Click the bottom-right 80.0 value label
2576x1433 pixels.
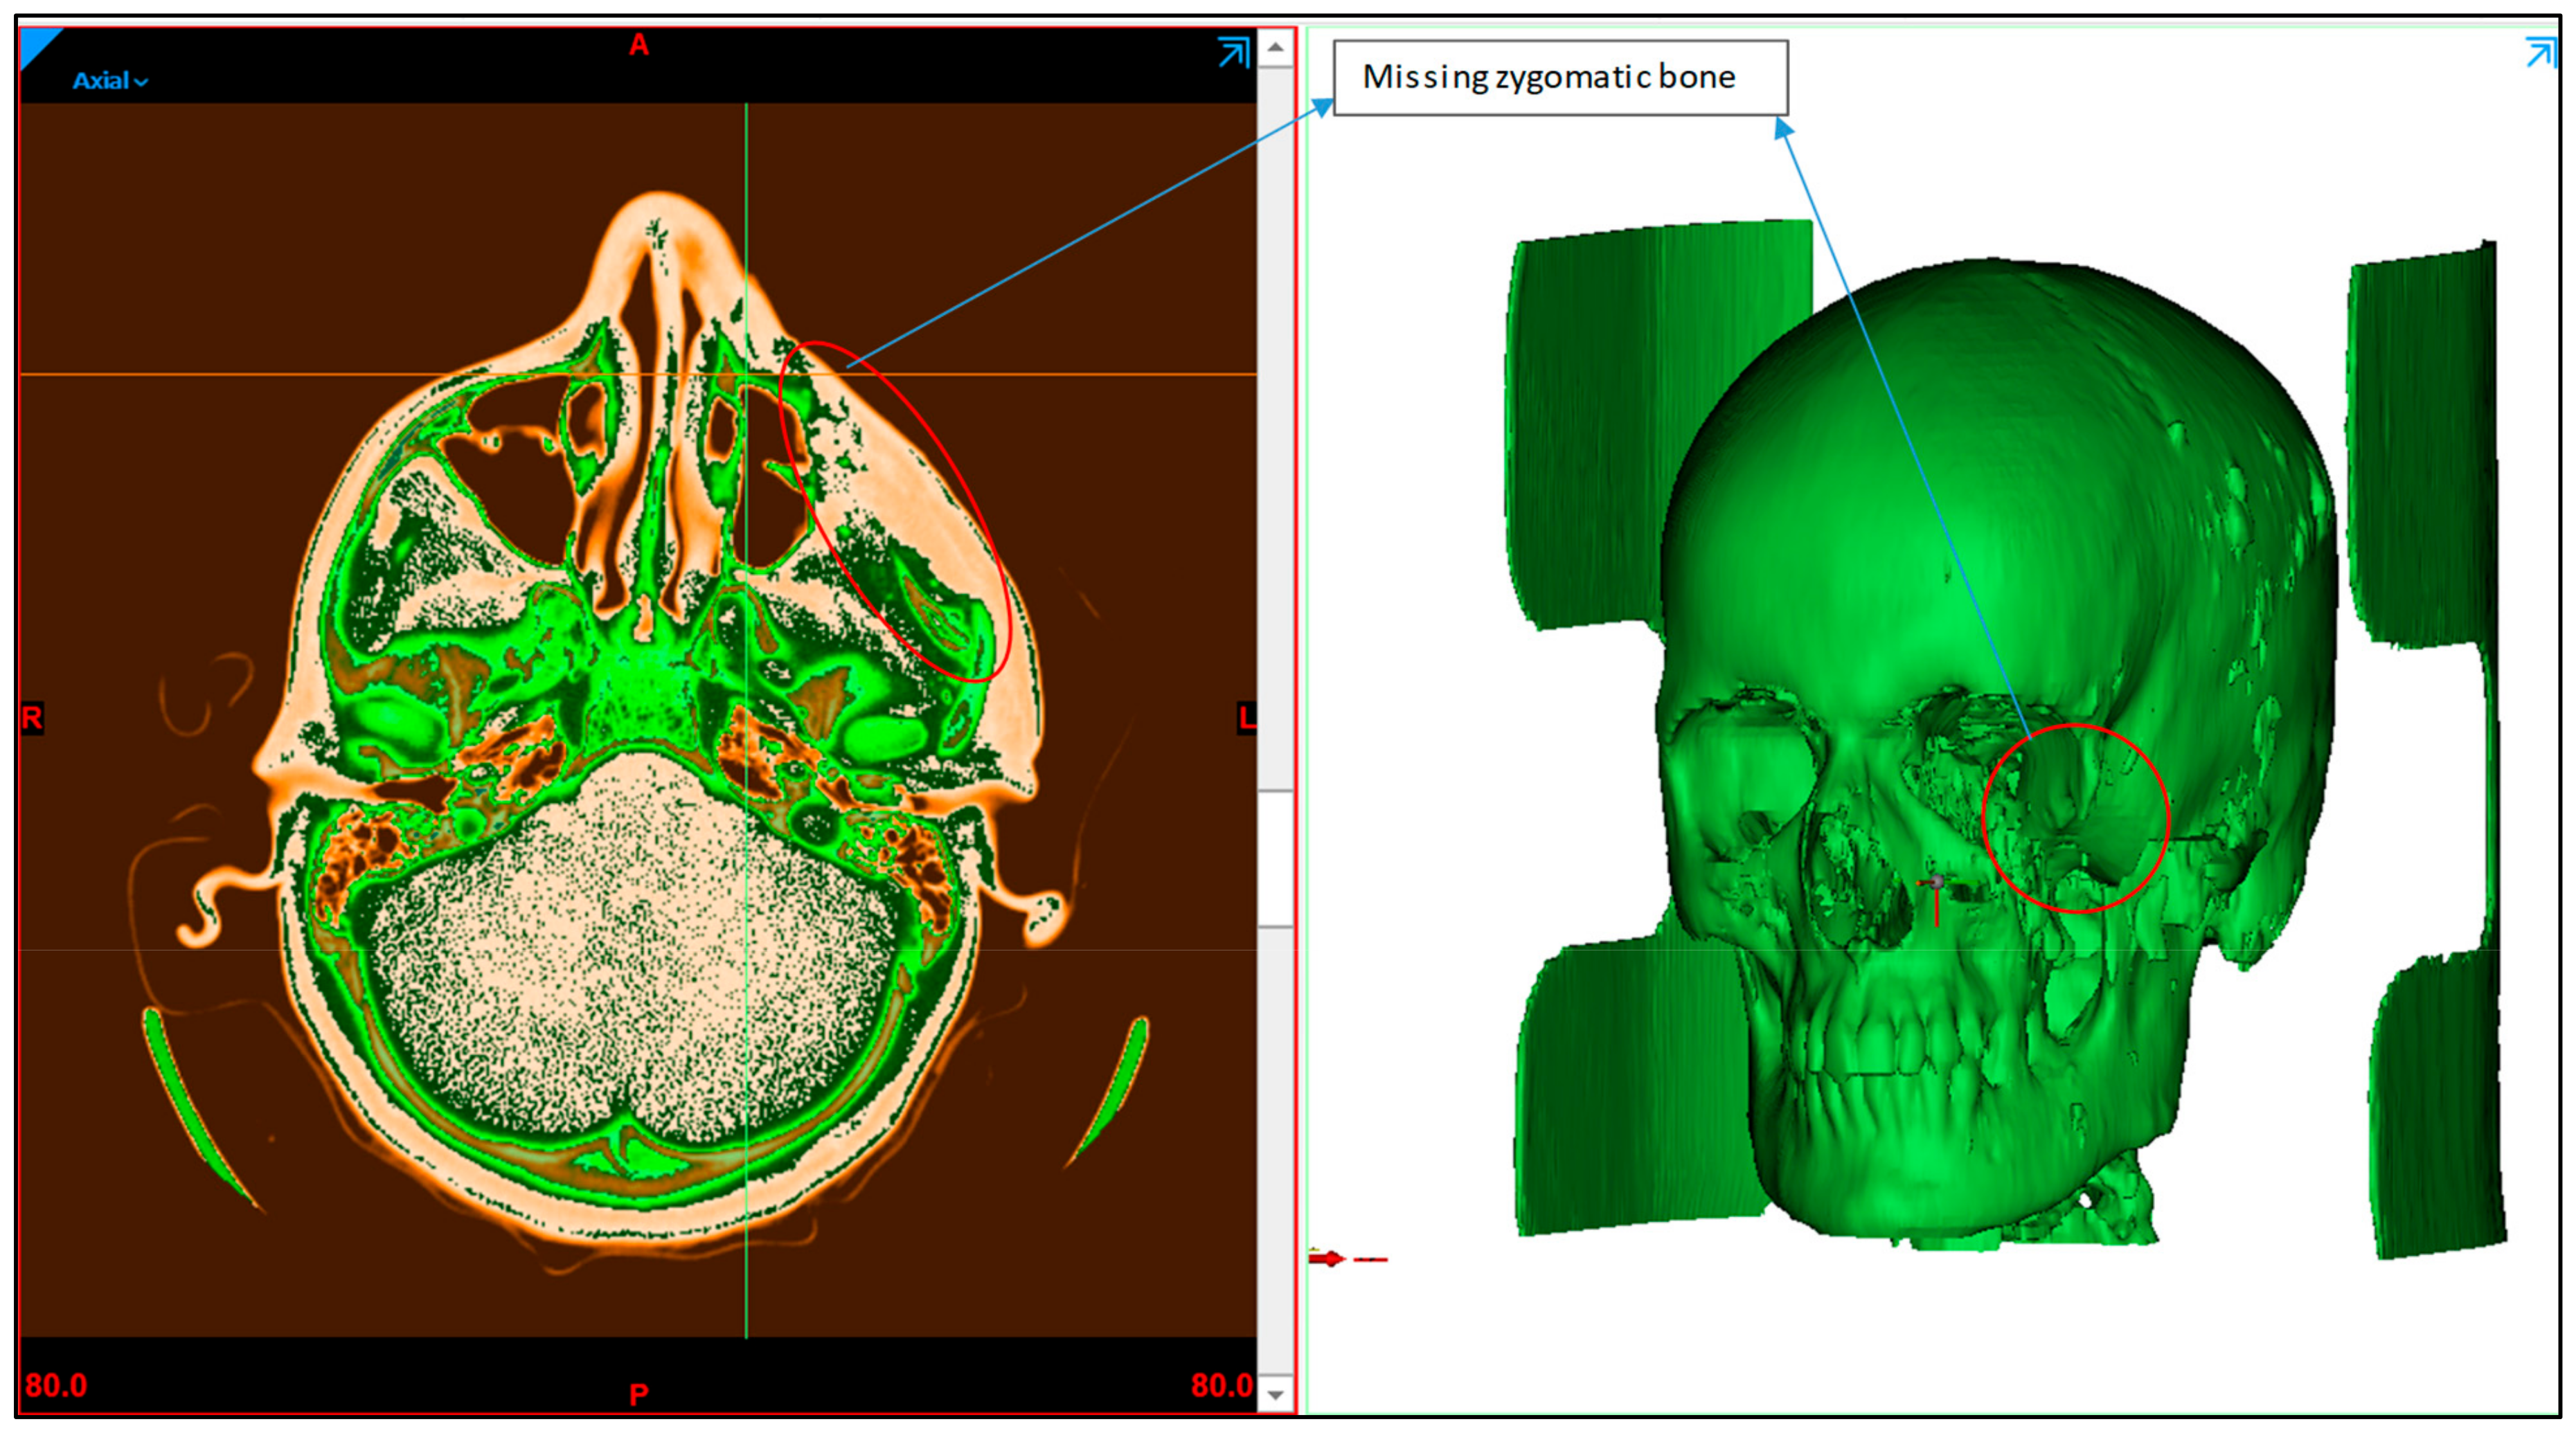pyautogui.click(x=1221, y=1386)
